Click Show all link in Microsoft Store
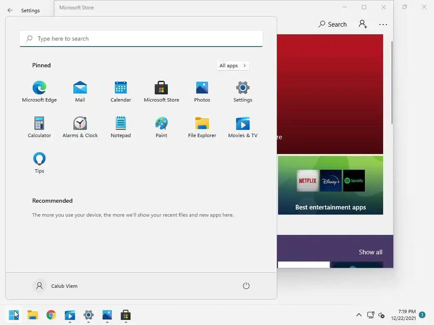Screen dimensions: 434x325 click(x=370, y=252)
